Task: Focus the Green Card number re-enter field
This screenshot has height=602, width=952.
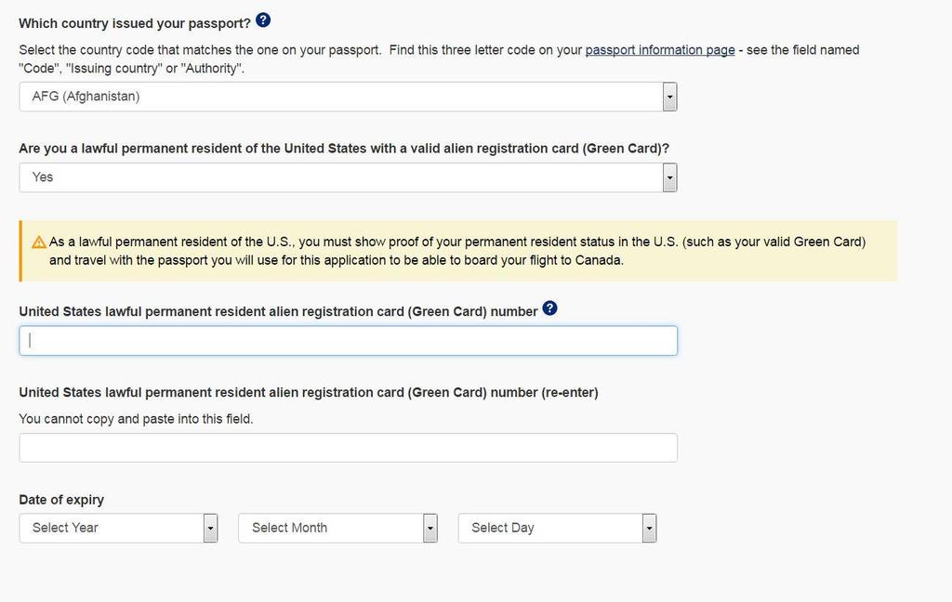Action: point(348,448)
